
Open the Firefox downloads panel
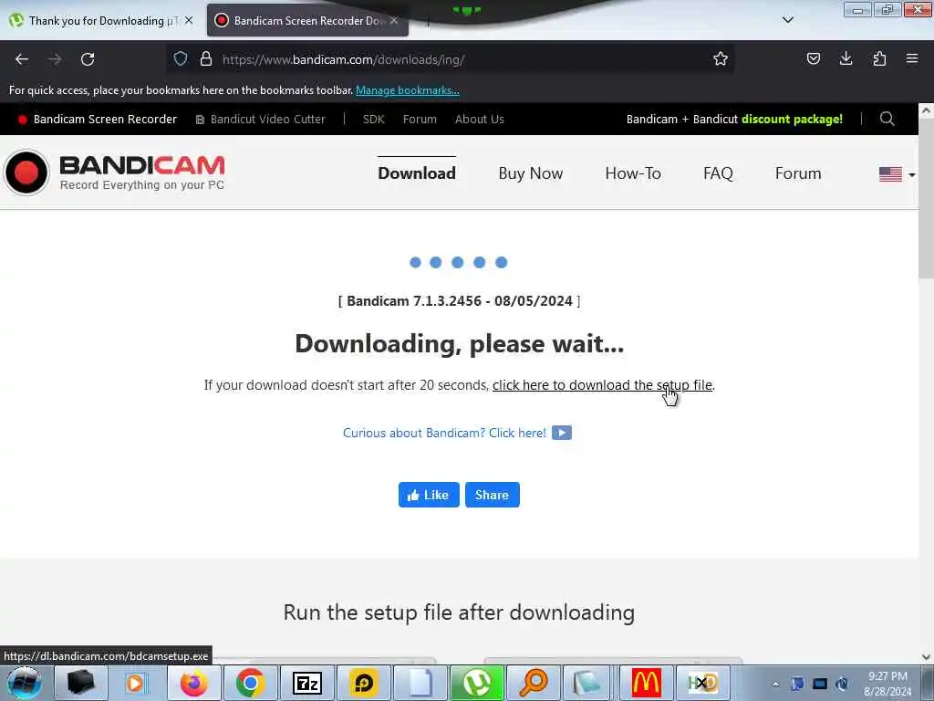coord(846,58)
